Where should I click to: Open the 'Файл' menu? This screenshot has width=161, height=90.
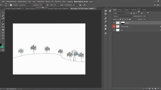pos(3,1)
